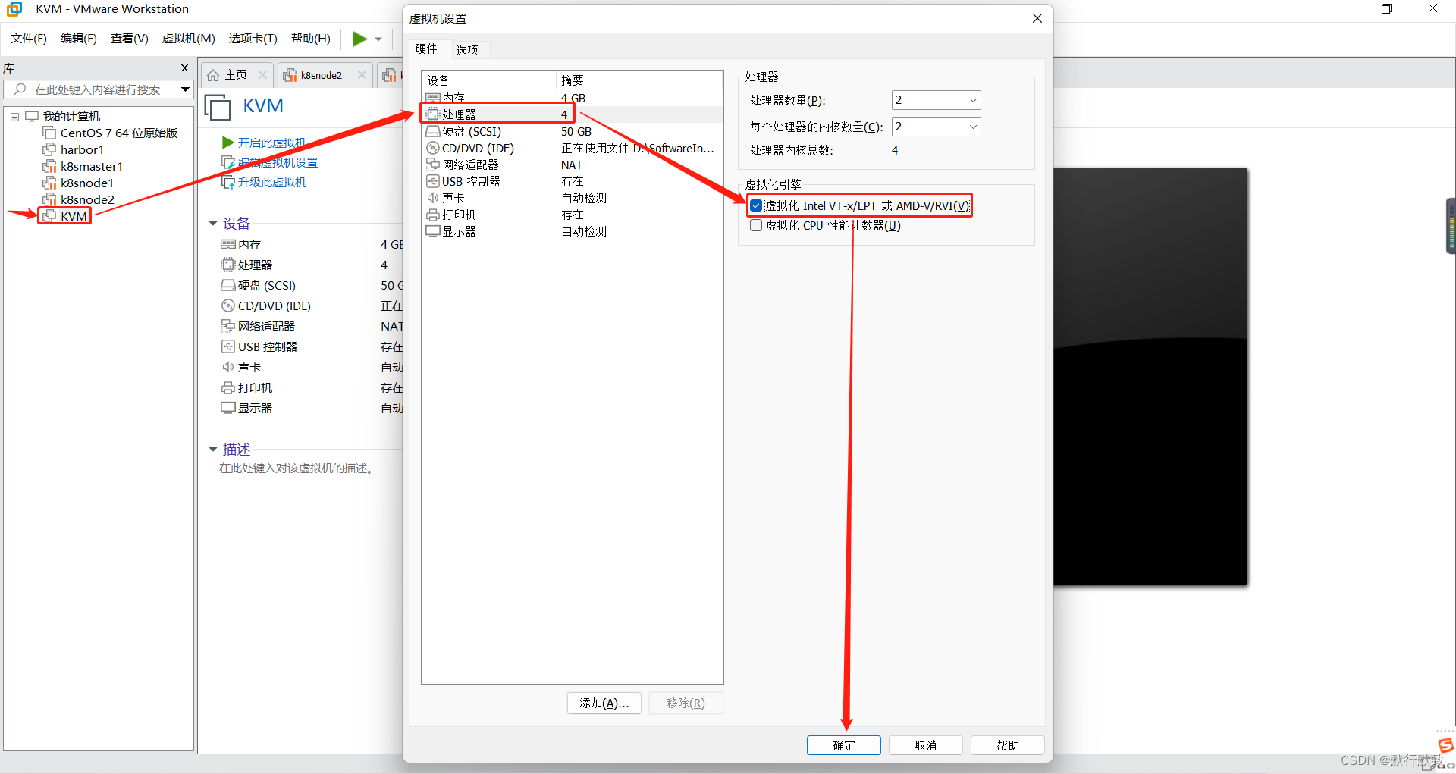The height and width of the screenshot is (774, 1456).
Task: Select the KVM item in library tree
Action: click(x=74, y=217)
